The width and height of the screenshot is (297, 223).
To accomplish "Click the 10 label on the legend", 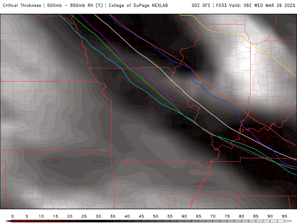I will (41, 216).
